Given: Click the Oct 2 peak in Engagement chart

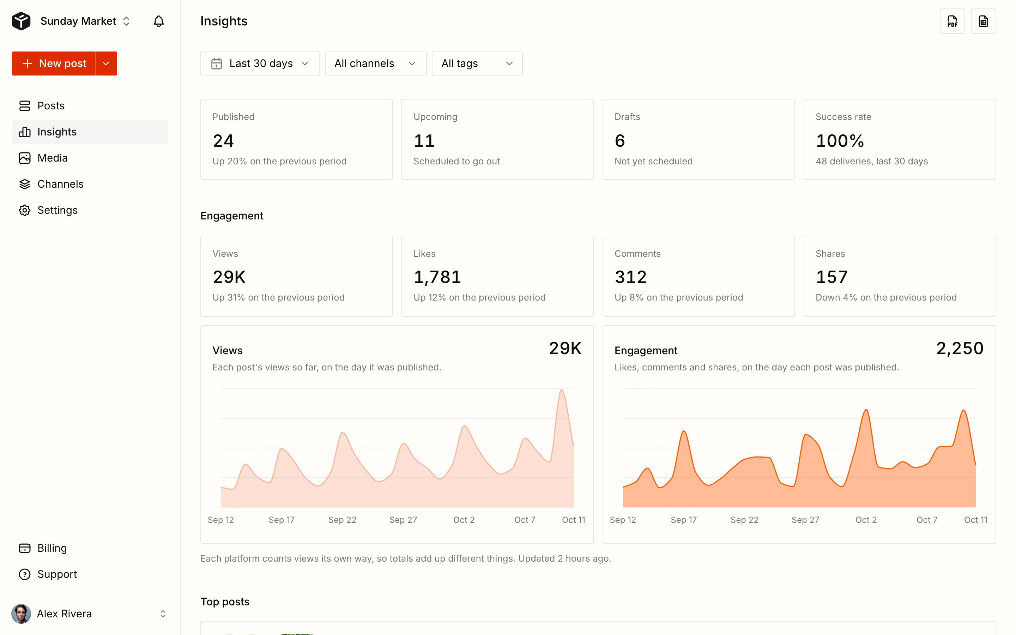Looking at the screenshot, I should [866, 410].
